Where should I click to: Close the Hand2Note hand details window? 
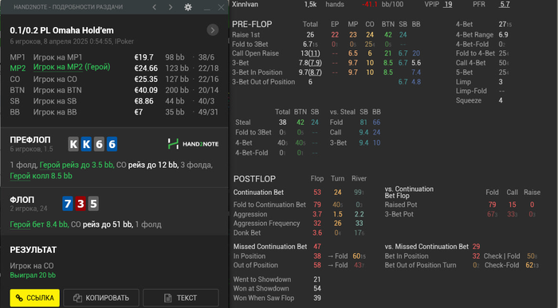221,7
